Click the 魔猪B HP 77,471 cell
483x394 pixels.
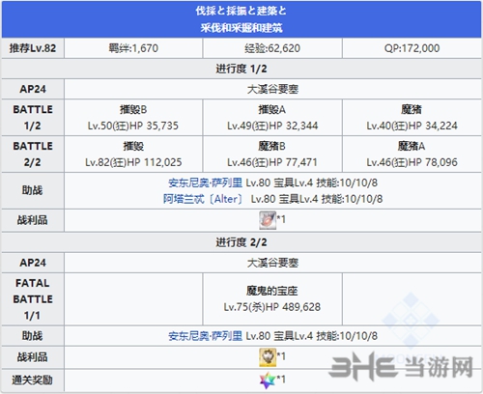pyautogui.click(x=272, y=155)
